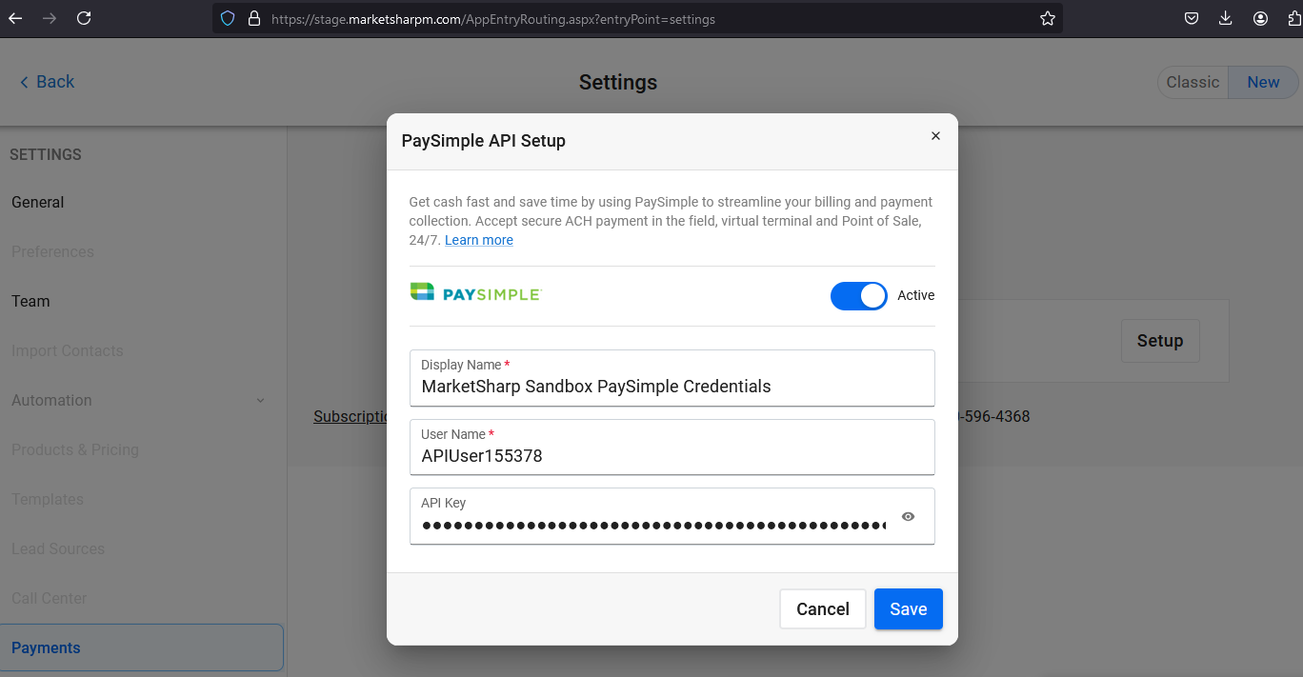Open the Automation settings item
The height and width of the screenshot is (677, 1303).
(x=51, y=400)
